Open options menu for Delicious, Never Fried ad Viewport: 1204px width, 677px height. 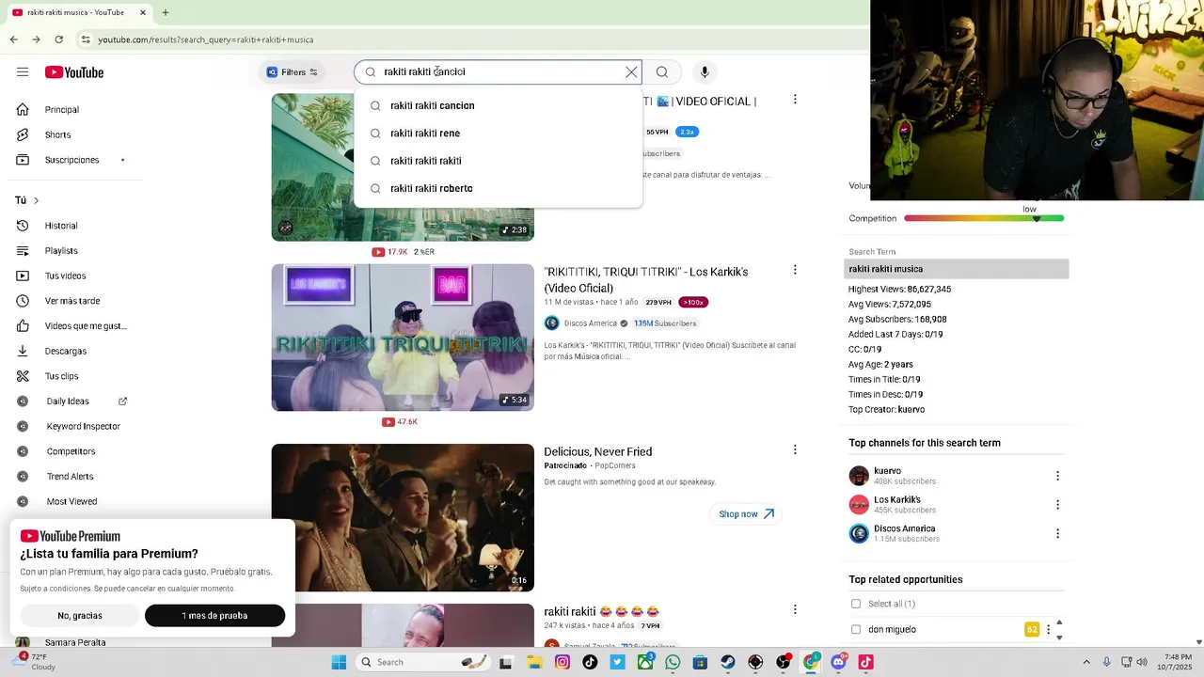click(x=795, y=449)
